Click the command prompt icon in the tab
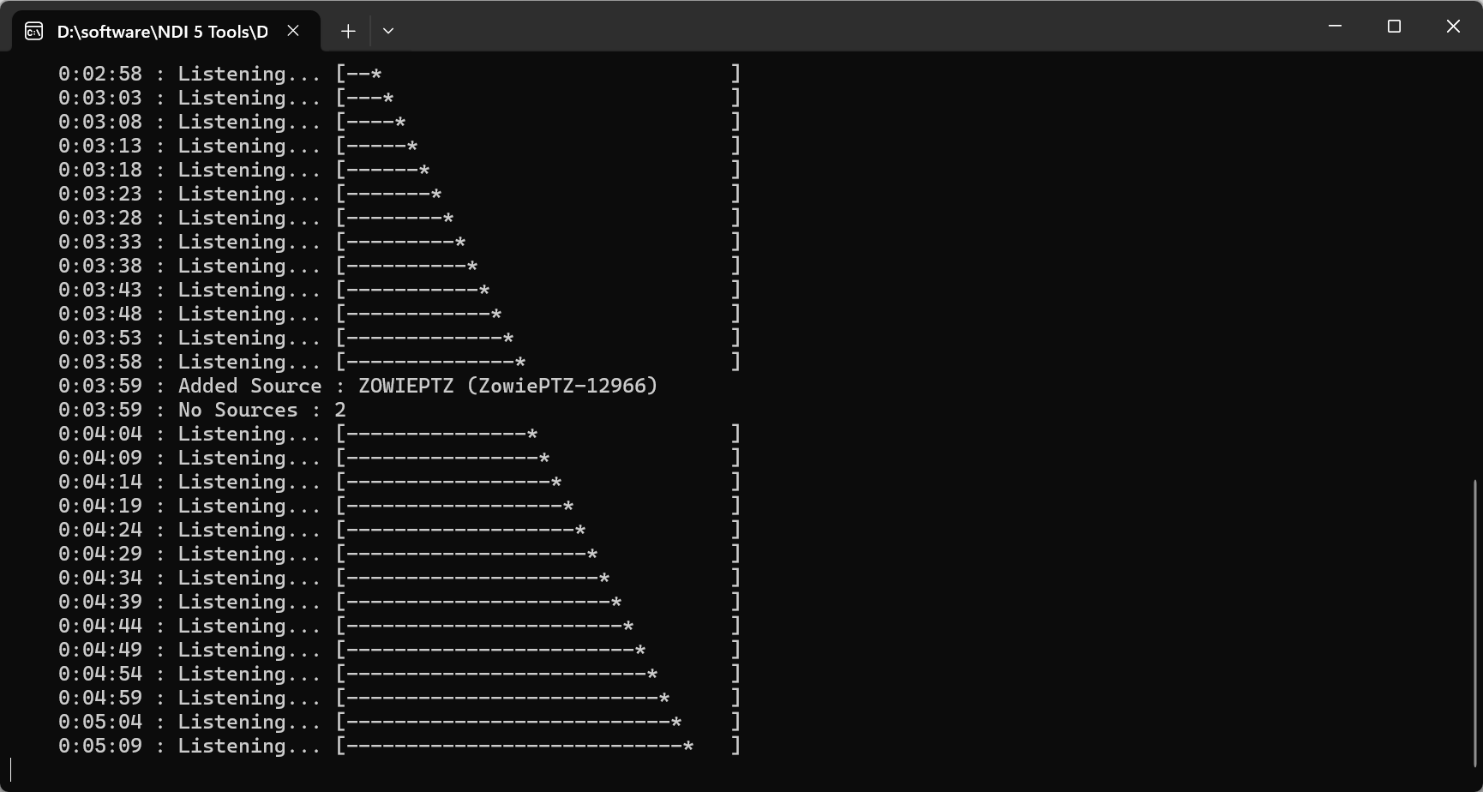The width and height of the screenshot is (1483, 792). point(33,32)
